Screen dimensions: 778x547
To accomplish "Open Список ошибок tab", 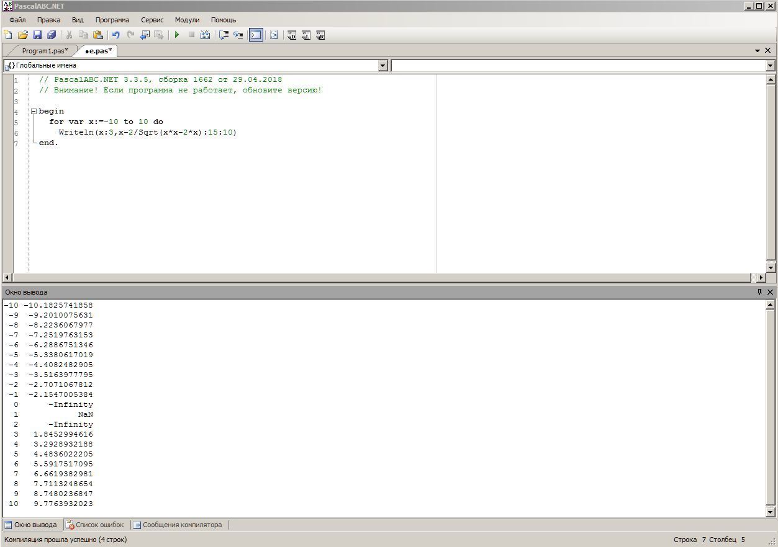I will [95, 525].
